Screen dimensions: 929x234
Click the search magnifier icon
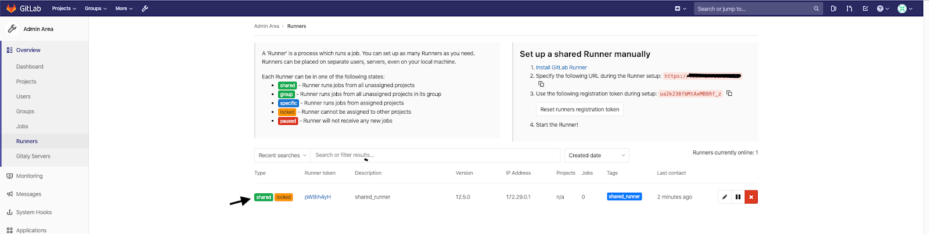(816, 9)
